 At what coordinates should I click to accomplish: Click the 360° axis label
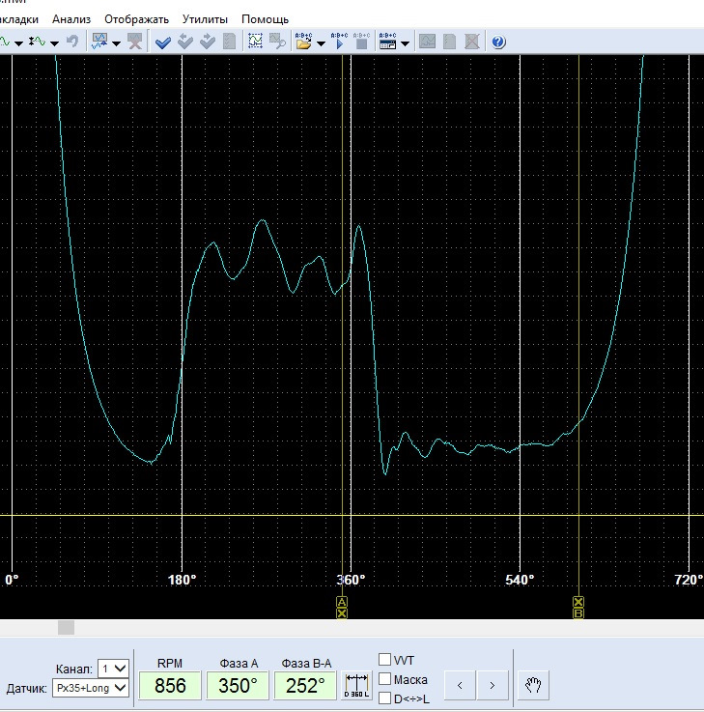351,580
